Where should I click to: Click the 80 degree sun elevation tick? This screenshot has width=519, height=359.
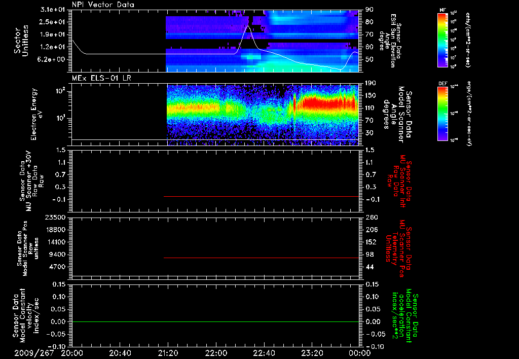tap(369, 22)
